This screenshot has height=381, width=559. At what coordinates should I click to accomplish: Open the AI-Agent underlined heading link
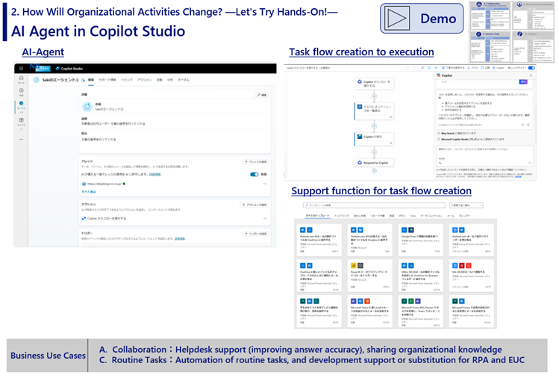(43, 52)
